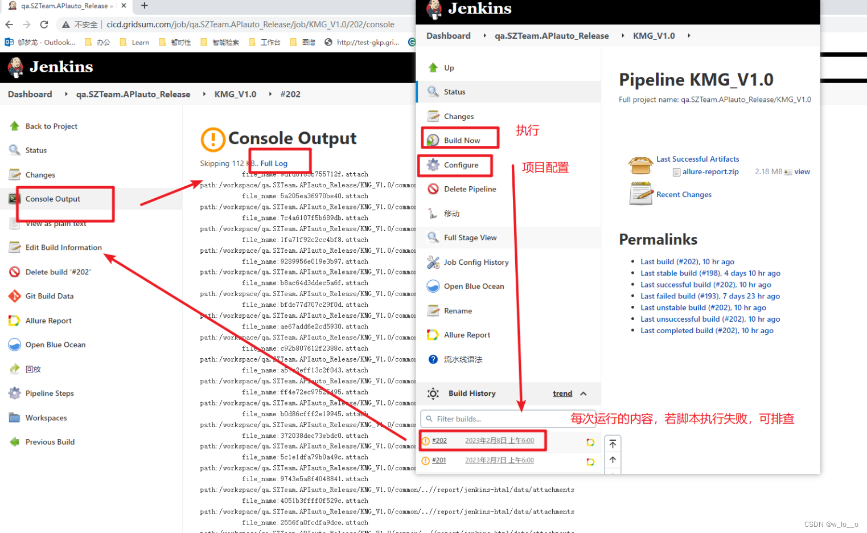Click the view link beside allure-report.zip
The width and height of the screenshot is (867, 533).
pos(802,171)
